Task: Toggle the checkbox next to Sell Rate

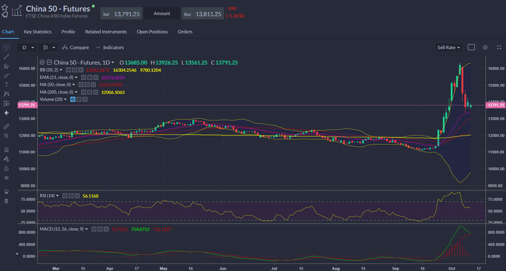Action: [x=472, y=47]
